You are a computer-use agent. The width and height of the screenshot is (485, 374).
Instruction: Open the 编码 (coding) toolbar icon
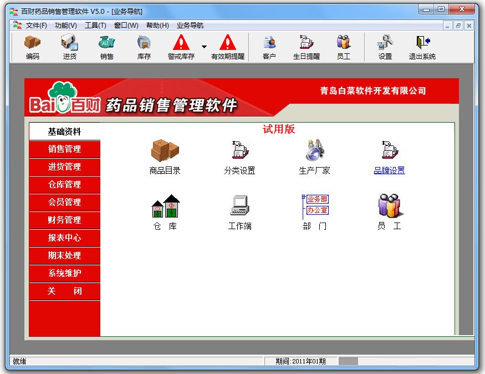33,47
